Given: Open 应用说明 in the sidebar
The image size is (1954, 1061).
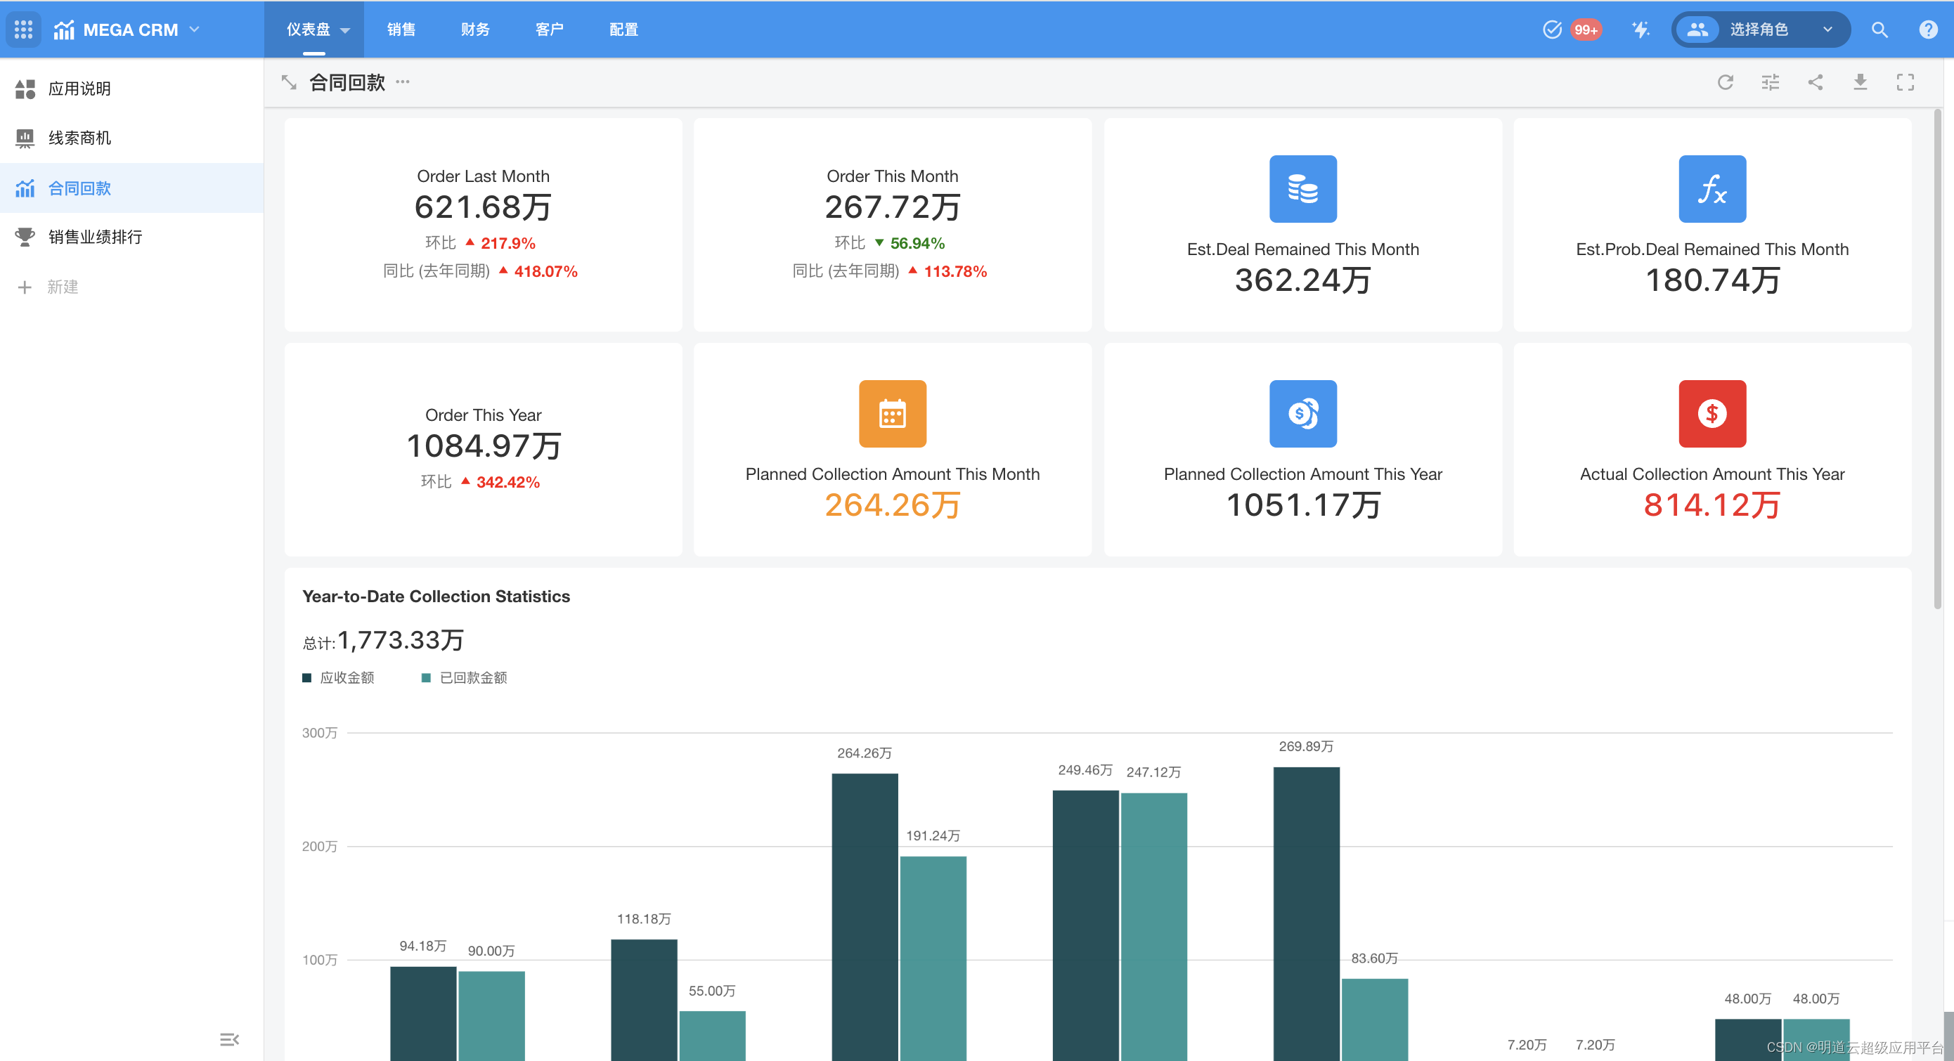Looking at the screenshot, I should pyautogui.click(x=132, y=89).
